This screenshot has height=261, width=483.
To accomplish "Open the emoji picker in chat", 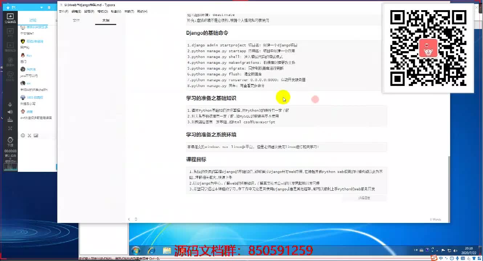I will pos(23,136).
